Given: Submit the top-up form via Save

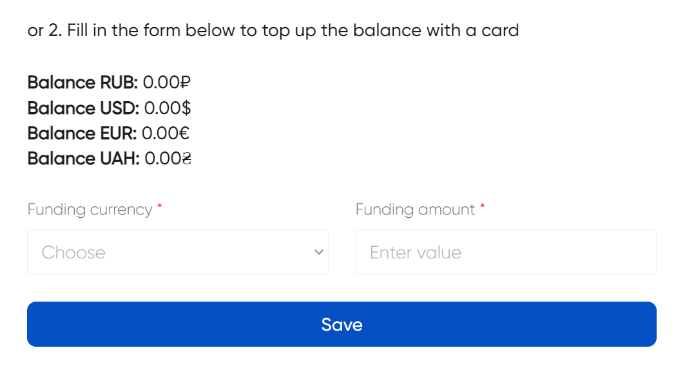Looking at the screenshot, I should coord(342,324).
